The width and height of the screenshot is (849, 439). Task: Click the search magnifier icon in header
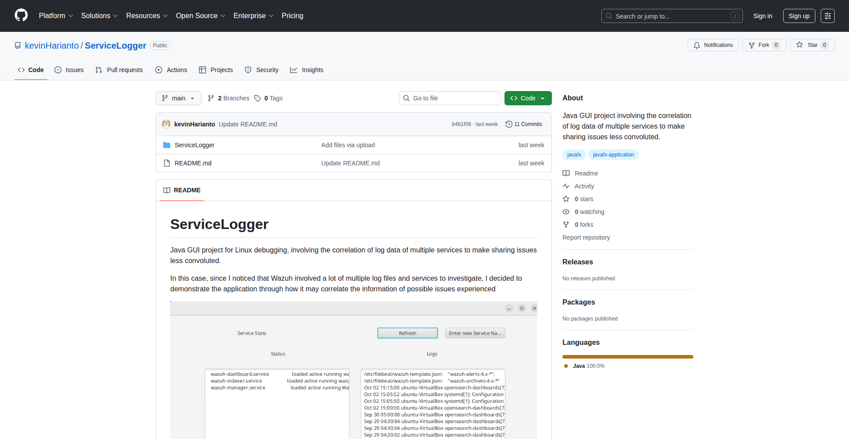[x=609, y=16]
